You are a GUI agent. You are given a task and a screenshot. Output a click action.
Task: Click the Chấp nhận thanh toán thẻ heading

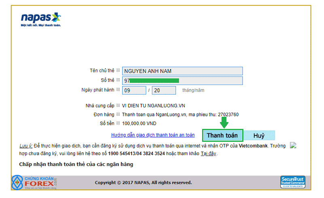[x=76, y=164]
